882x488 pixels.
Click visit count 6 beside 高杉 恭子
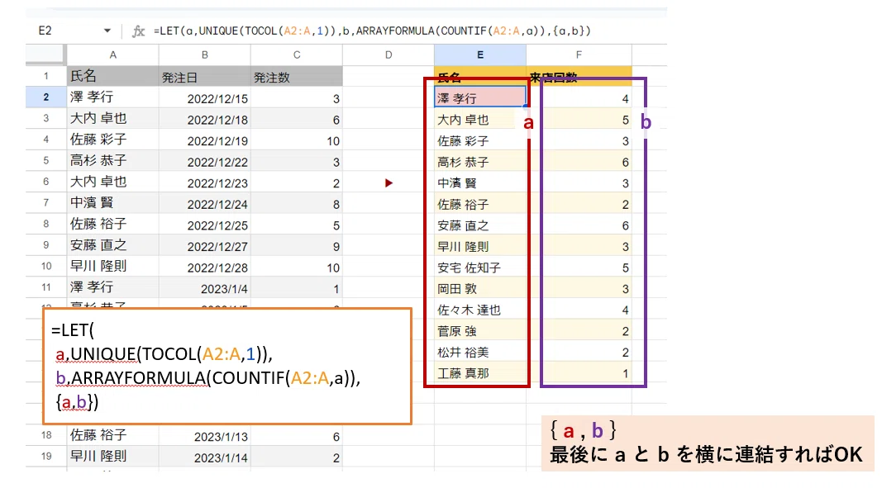point(579,162)
